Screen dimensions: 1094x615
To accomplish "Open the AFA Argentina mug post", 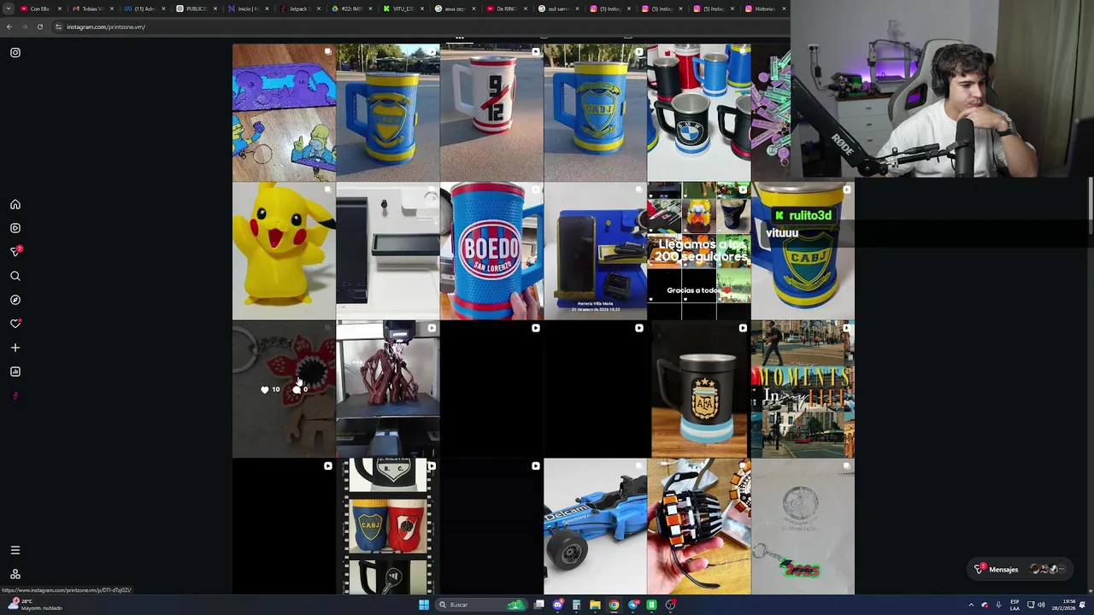I will [x=699, y=389].
